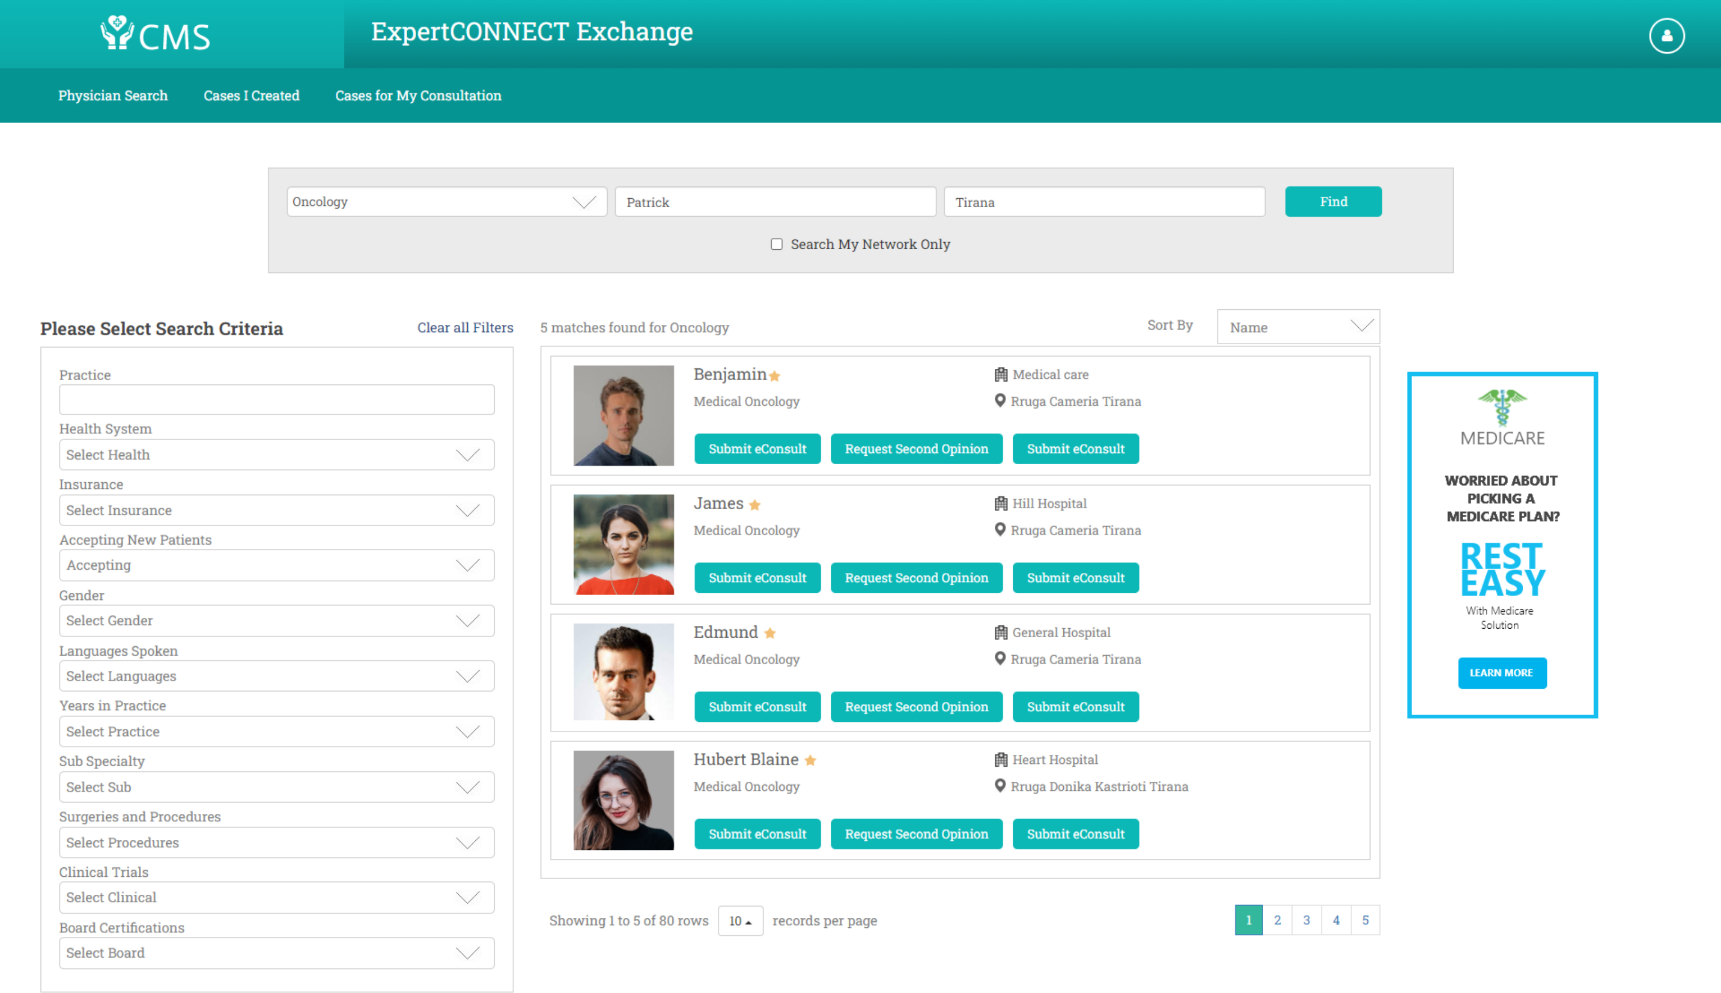Open the user profile icon
Screen dimensions: 1721x993
pyautogui.click(x=1667, y=35)
